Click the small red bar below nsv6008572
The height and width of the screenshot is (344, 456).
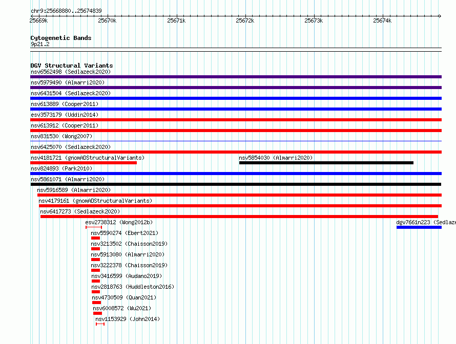[97, 313]
